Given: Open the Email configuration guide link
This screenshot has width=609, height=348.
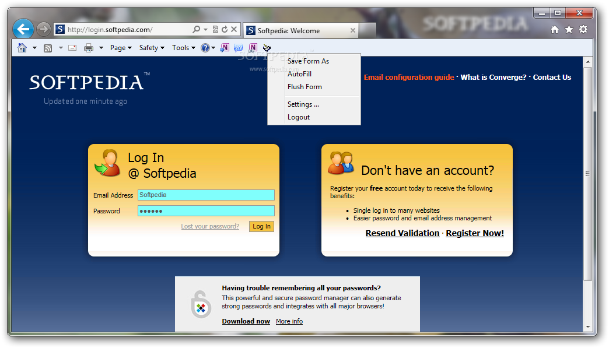Looking at the screenshot, I should coord(408,77).
